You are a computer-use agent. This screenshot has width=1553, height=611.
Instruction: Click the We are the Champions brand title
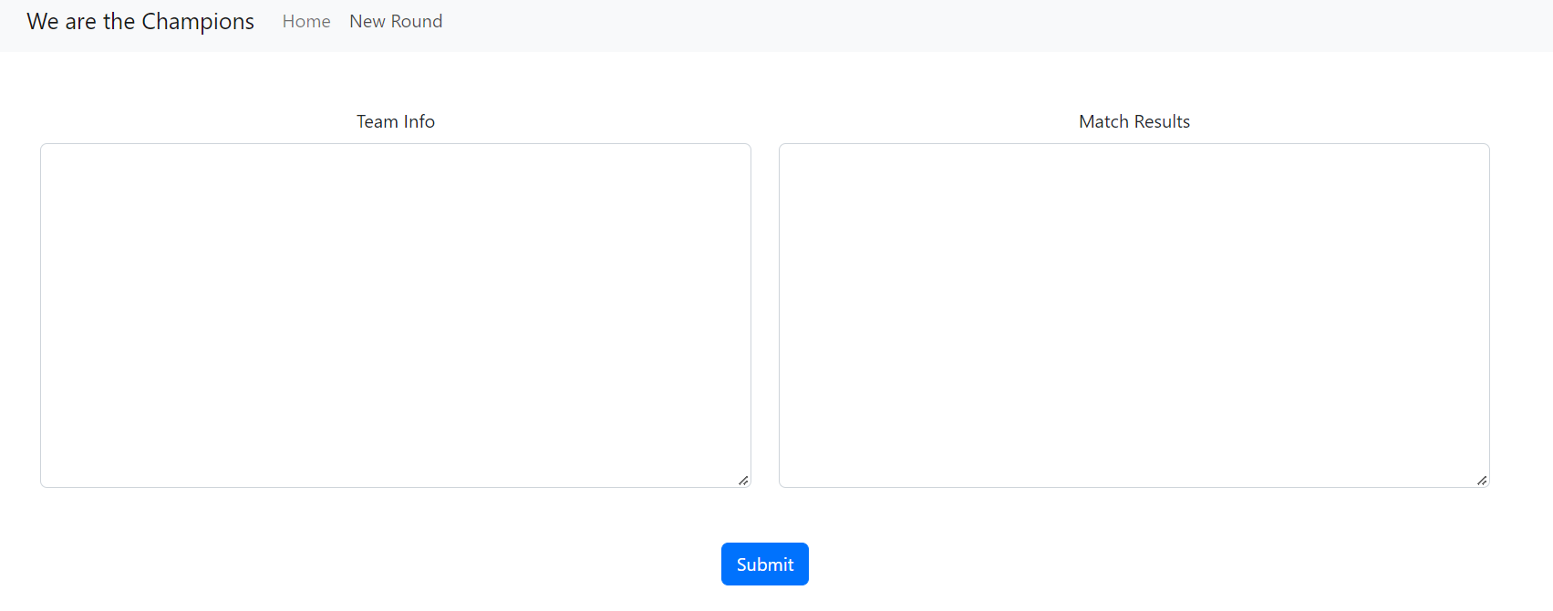[x=140, y=21]
